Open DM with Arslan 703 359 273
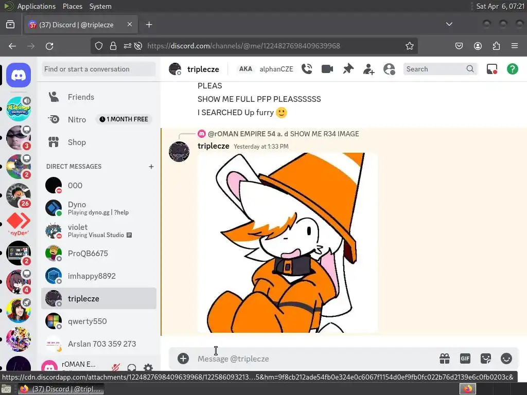Screen dimensions: 527x395 pyautogui.click(x=99, y=344)
